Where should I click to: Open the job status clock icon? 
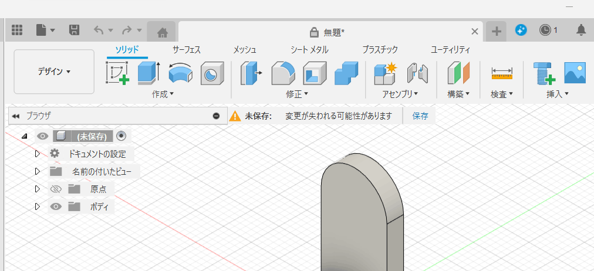(x=545, y=30)
